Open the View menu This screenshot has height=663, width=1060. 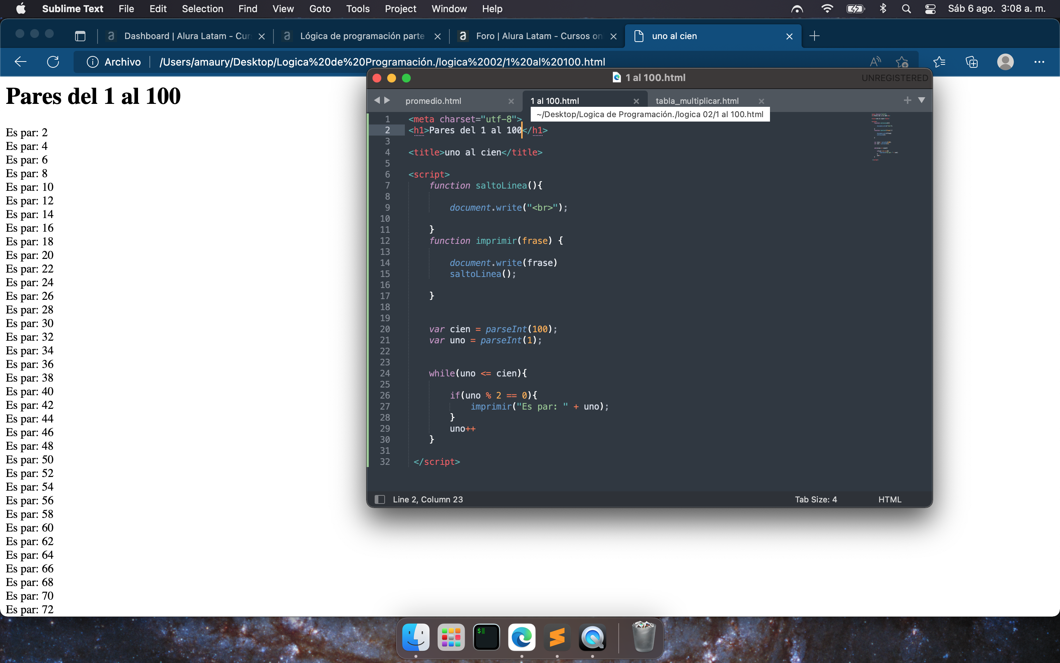coord(283,9)
